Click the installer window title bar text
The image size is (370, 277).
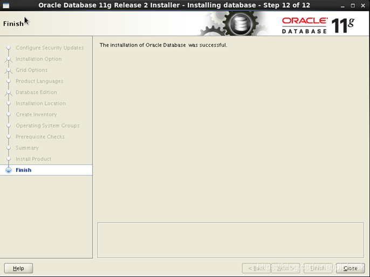coord(174,5)
